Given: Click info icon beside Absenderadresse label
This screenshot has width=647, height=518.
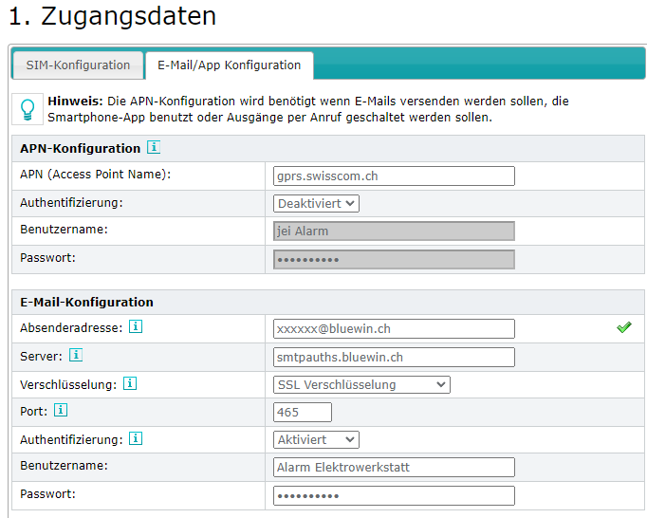Looking at the screenshot, I should click(x=136, y=327).
